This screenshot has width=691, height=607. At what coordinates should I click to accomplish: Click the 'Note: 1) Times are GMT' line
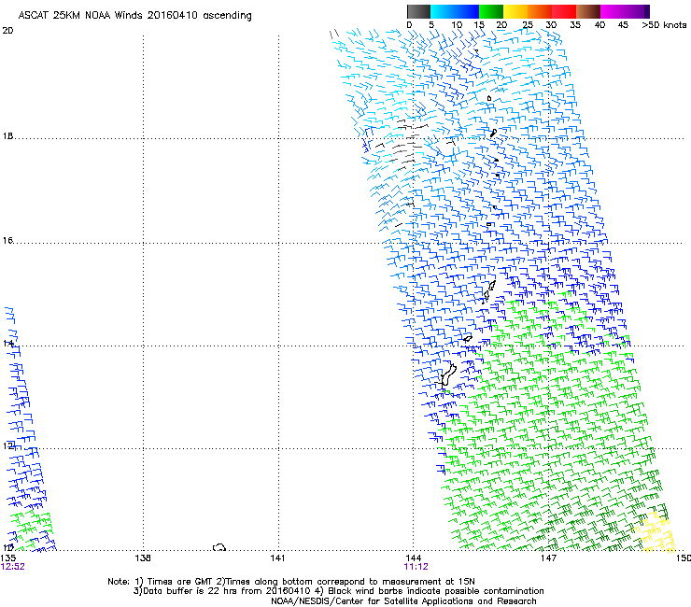coord(291,582)
